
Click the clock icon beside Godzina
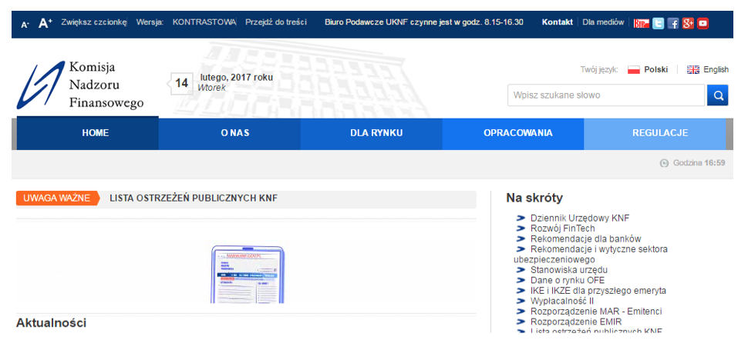pos(664,163)
